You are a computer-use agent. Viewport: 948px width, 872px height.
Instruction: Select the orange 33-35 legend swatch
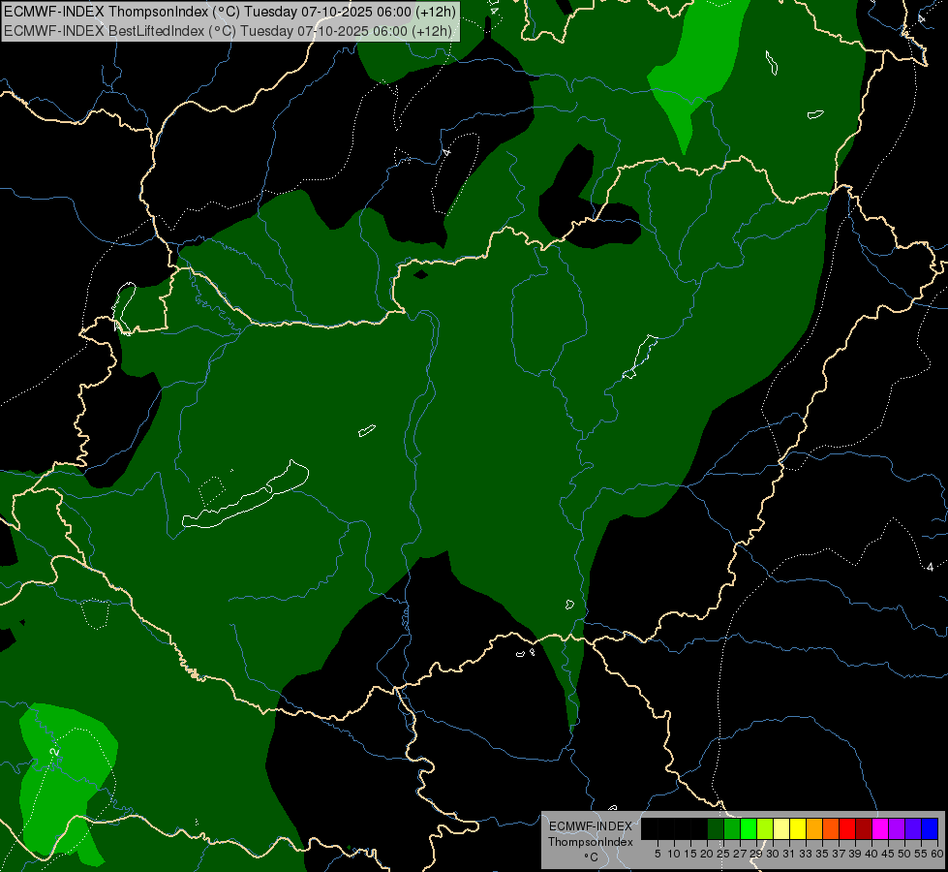(x=813, y=829)
